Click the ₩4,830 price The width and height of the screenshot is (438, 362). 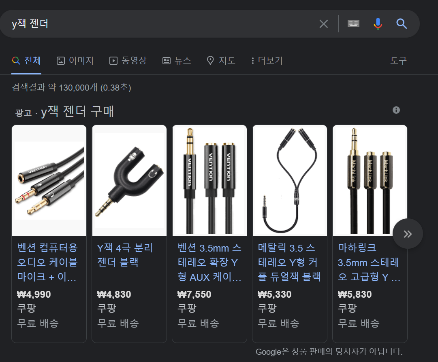tap(114, 294)
